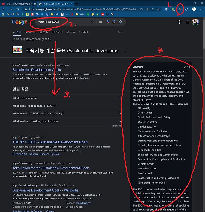This screenshot has width=205, height=212.
Task: Search by image with camera icon
Action: (114, 22)
